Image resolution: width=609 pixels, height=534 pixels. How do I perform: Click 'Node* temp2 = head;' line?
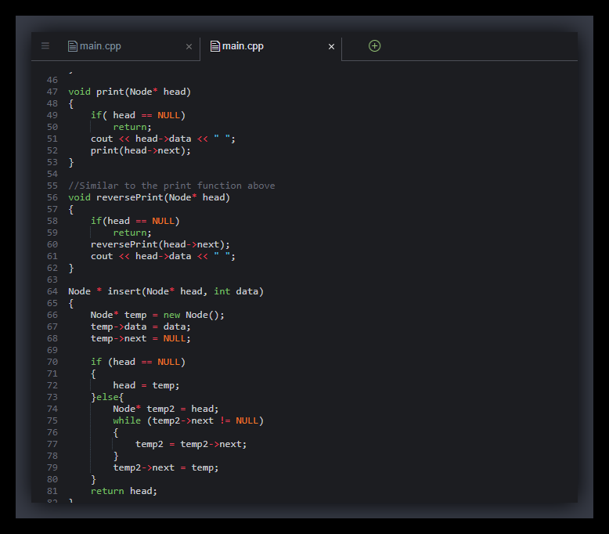coord(166,409)
